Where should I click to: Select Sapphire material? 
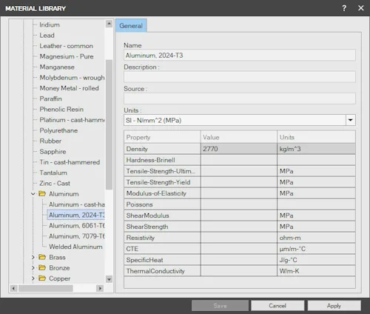coord(53,152)
